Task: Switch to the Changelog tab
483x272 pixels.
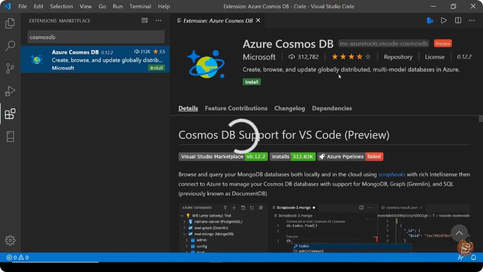Action: pos(290,108)
